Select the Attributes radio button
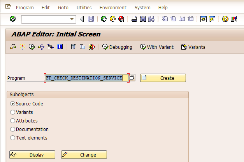The image size is (244, 162). tap(12, 121)
